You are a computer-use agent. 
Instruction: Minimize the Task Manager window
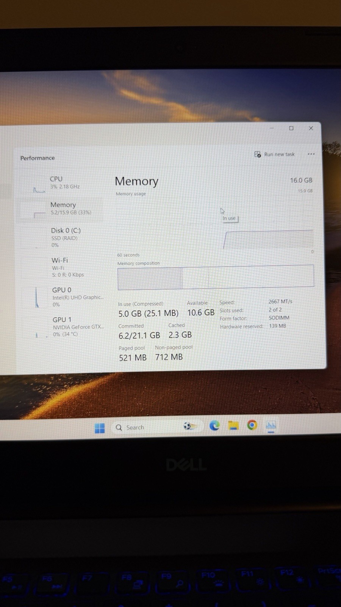pyautogui.click(x=272, y=128)
